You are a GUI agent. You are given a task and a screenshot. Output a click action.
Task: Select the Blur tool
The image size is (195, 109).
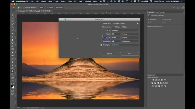(x=12, y=52)
